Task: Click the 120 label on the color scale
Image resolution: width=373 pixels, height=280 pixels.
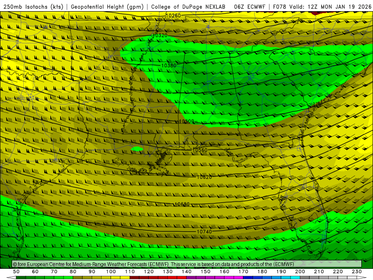Action: [149, 272]
